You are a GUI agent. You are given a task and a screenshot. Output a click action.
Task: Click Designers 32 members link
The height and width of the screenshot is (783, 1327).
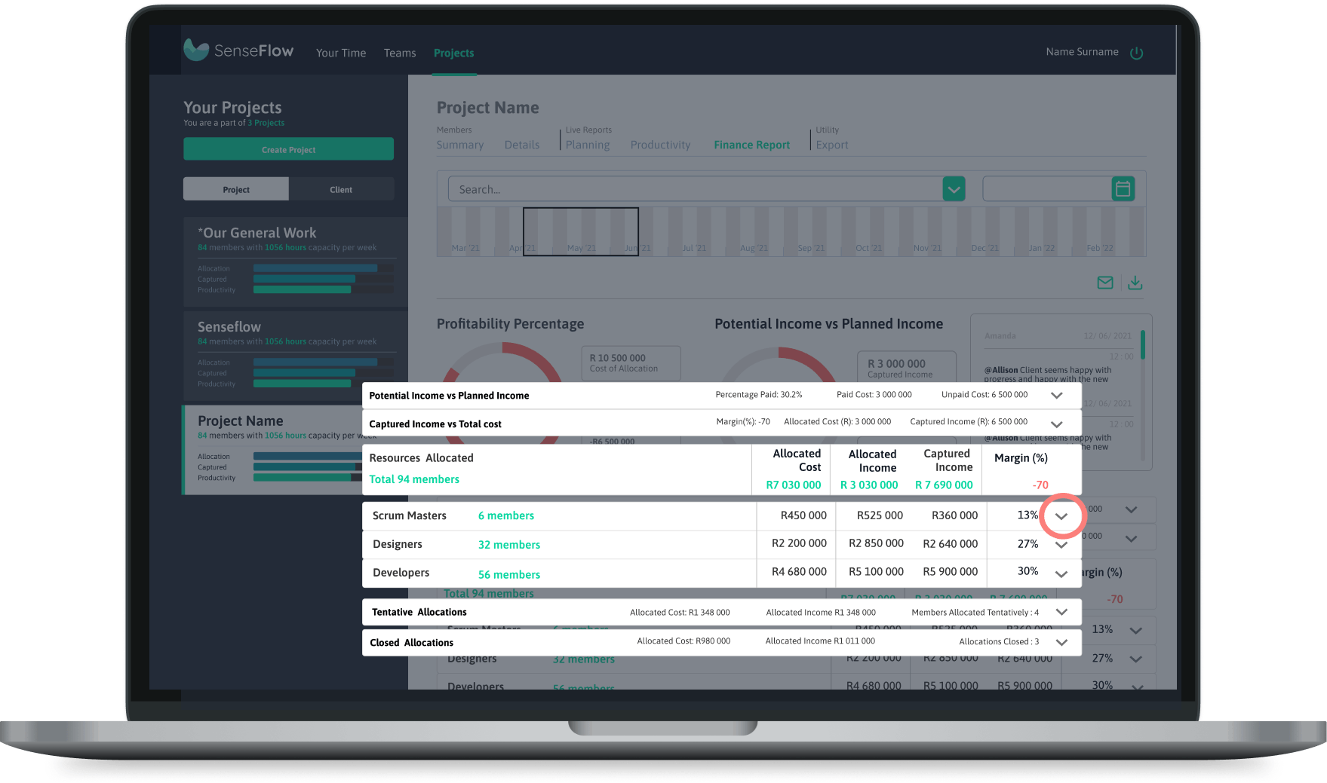509,545
